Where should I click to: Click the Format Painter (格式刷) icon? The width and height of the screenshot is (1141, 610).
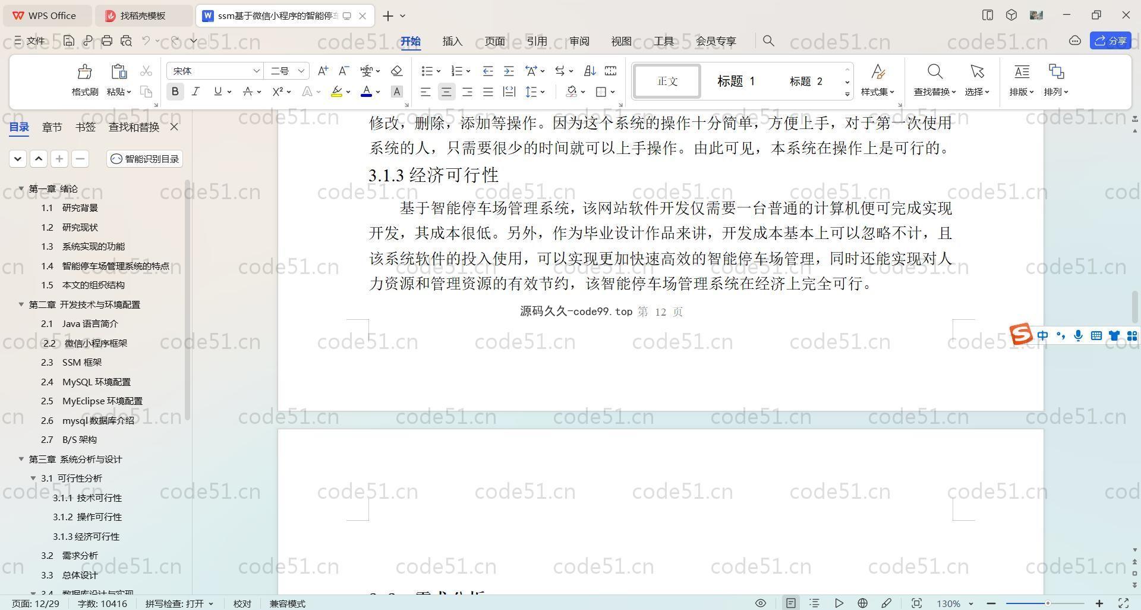[84, 72]
